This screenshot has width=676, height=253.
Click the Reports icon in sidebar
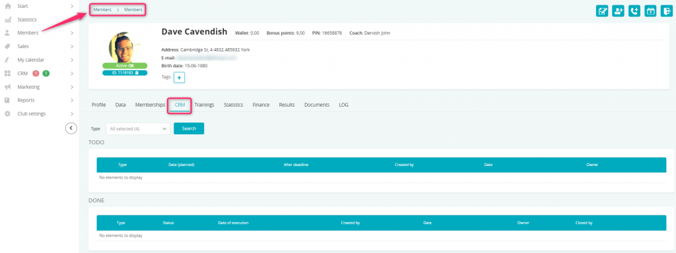click(7, 100)
